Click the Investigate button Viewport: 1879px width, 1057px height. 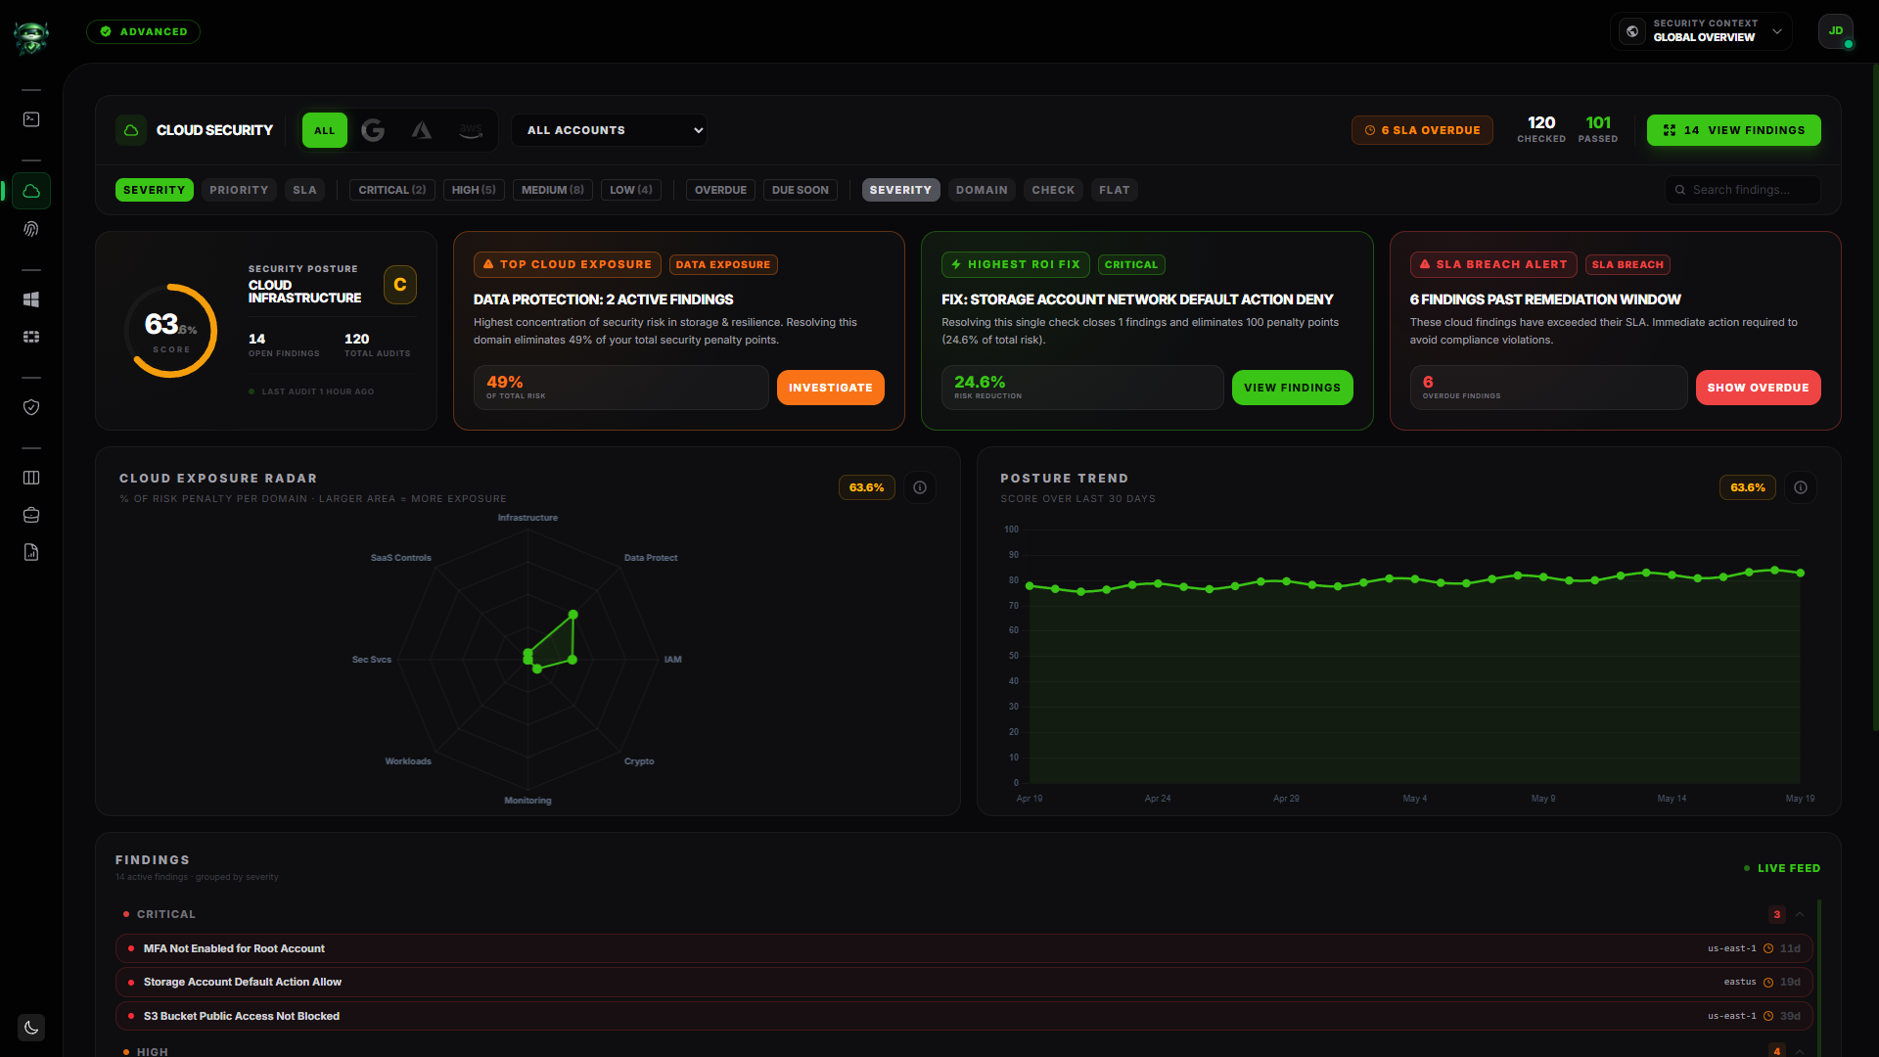(x=831, y=388)
